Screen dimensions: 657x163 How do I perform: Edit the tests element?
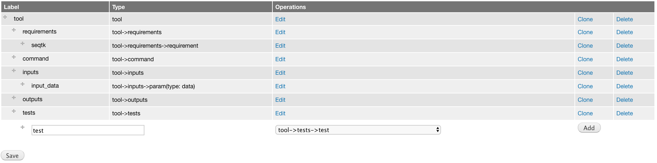point(280,113)
